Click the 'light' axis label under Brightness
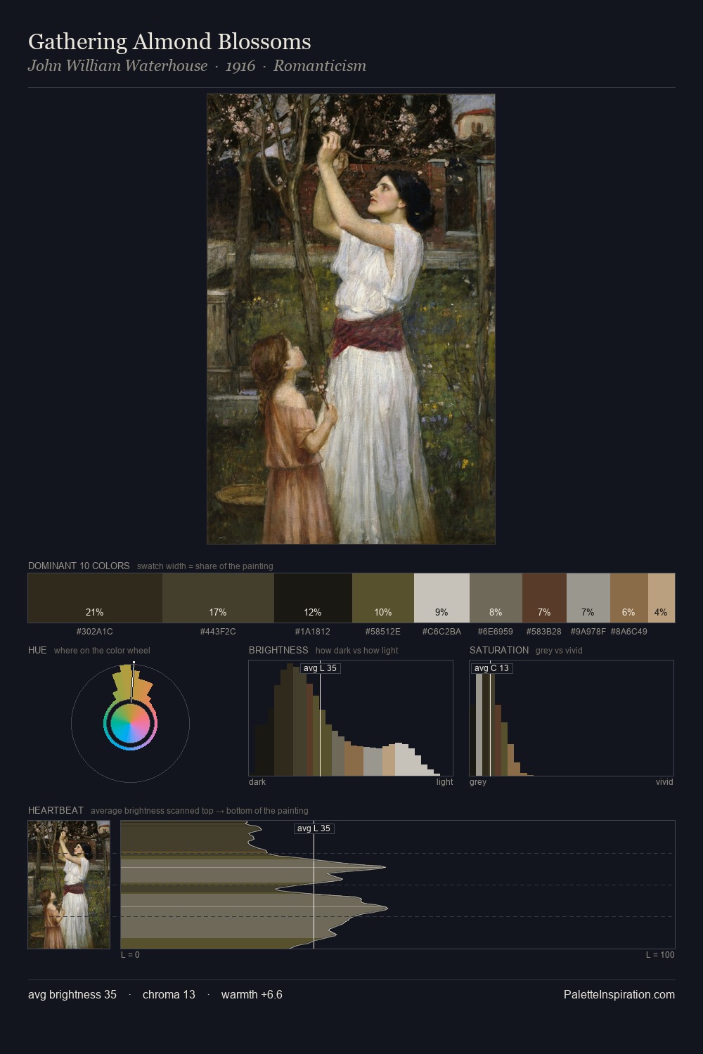The image size is (703, 1054). 445,782
